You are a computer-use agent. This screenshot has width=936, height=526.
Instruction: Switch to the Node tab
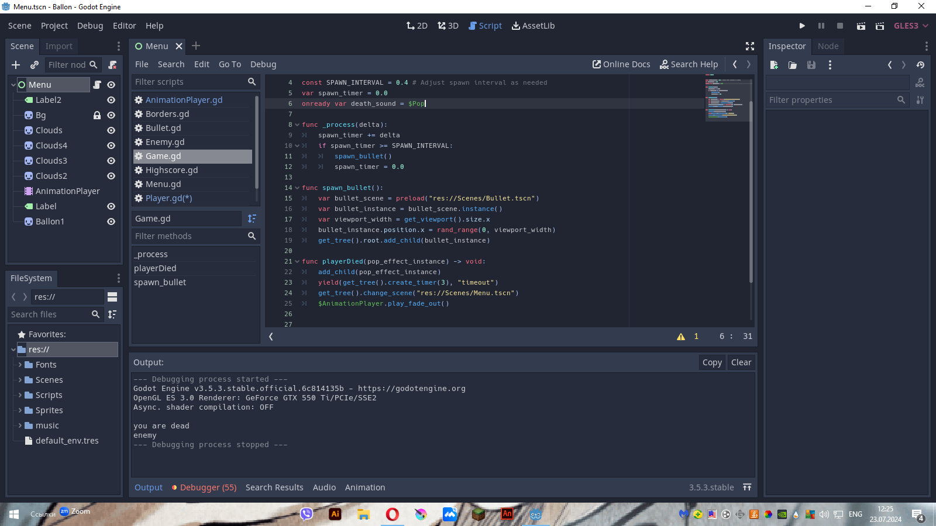point(827,46)
